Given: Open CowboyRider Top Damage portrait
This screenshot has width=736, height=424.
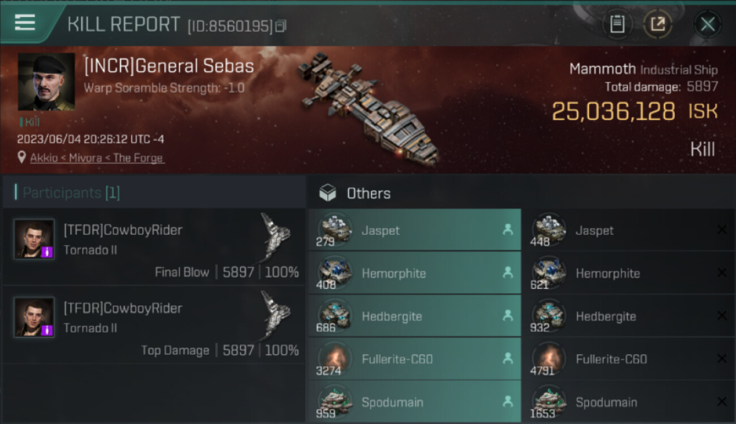Looking at the screenshot, I should pyautogui.click(x=35, y=317).
